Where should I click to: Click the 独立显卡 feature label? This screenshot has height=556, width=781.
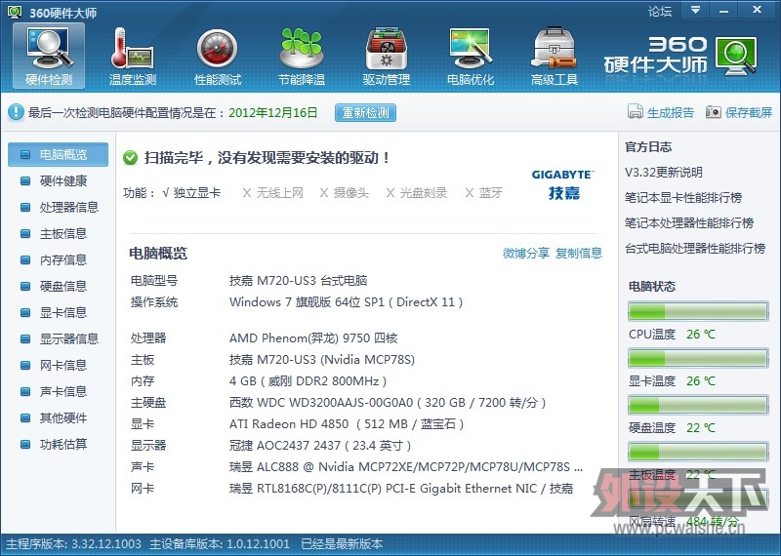197,192
